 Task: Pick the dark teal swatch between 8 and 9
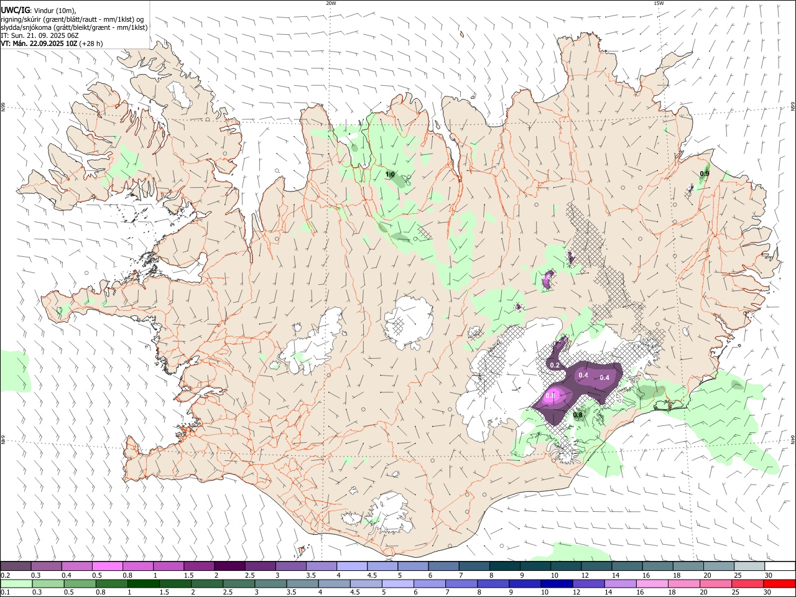(504, 566)
